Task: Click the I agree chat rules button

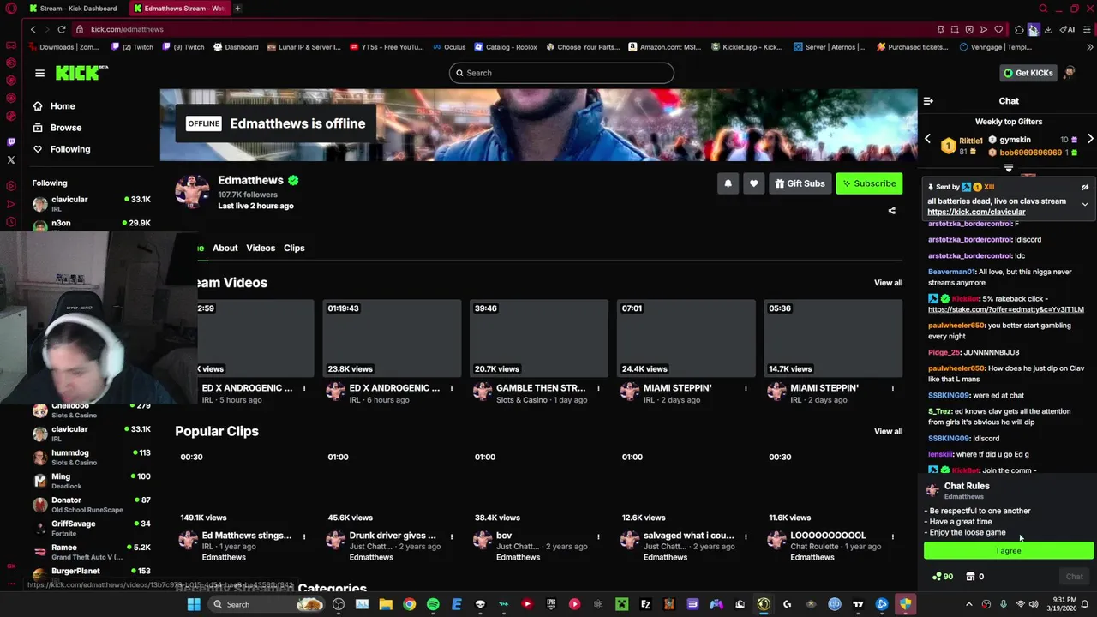Action: point(1009,551)
